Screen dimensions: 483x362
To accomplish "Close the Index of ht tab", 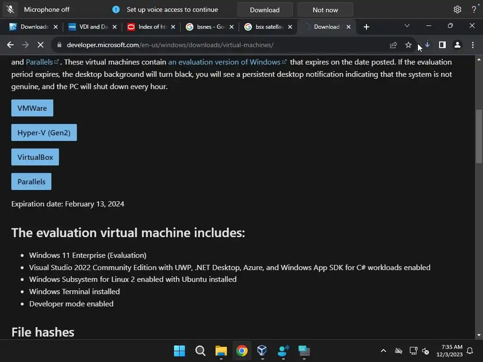I will coord(173,27).
